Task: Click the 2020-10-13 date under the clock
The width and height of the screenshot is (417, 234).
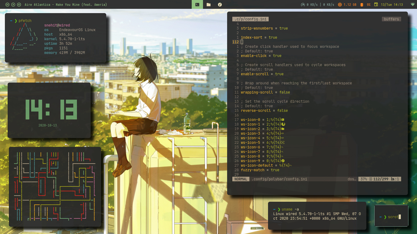Action: pos(48,125)
